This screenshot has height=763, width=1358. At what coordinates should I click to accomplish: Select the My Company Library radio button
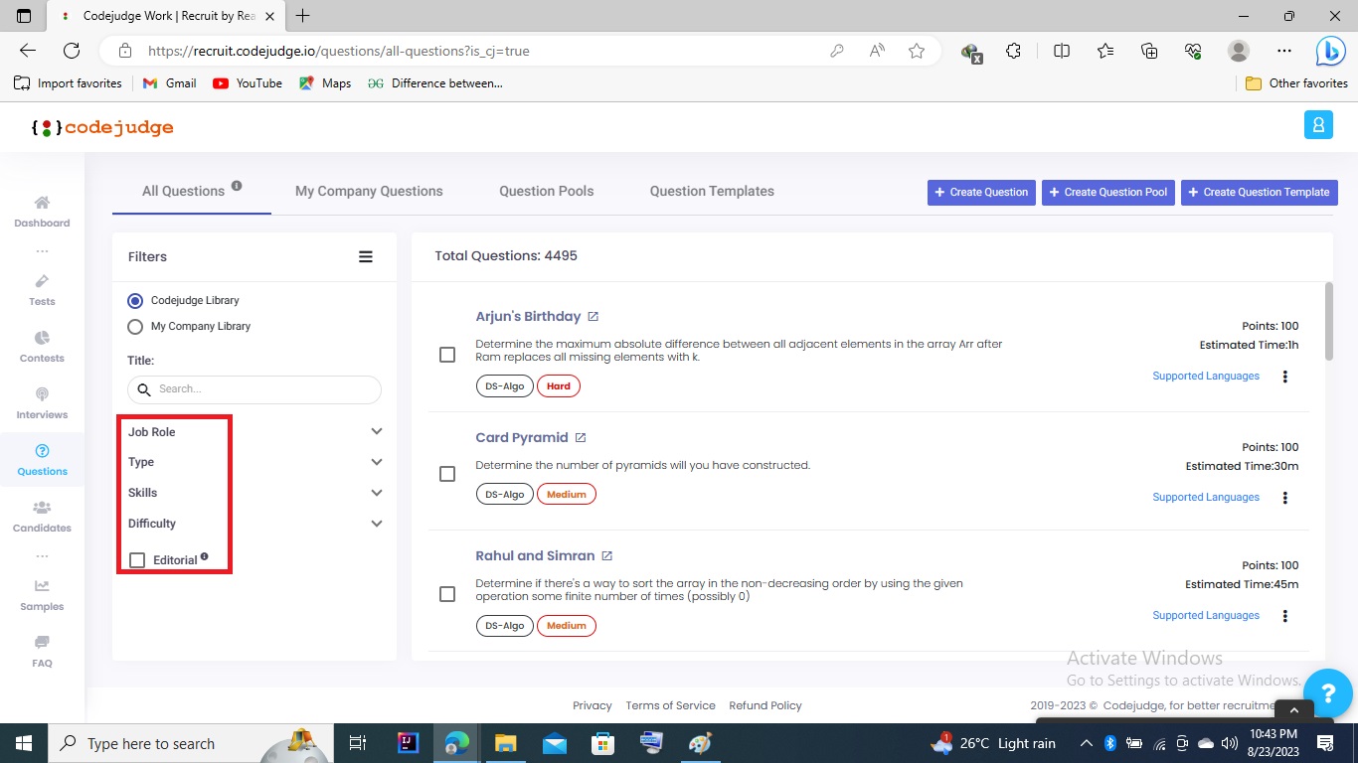(x=135, y=326)
